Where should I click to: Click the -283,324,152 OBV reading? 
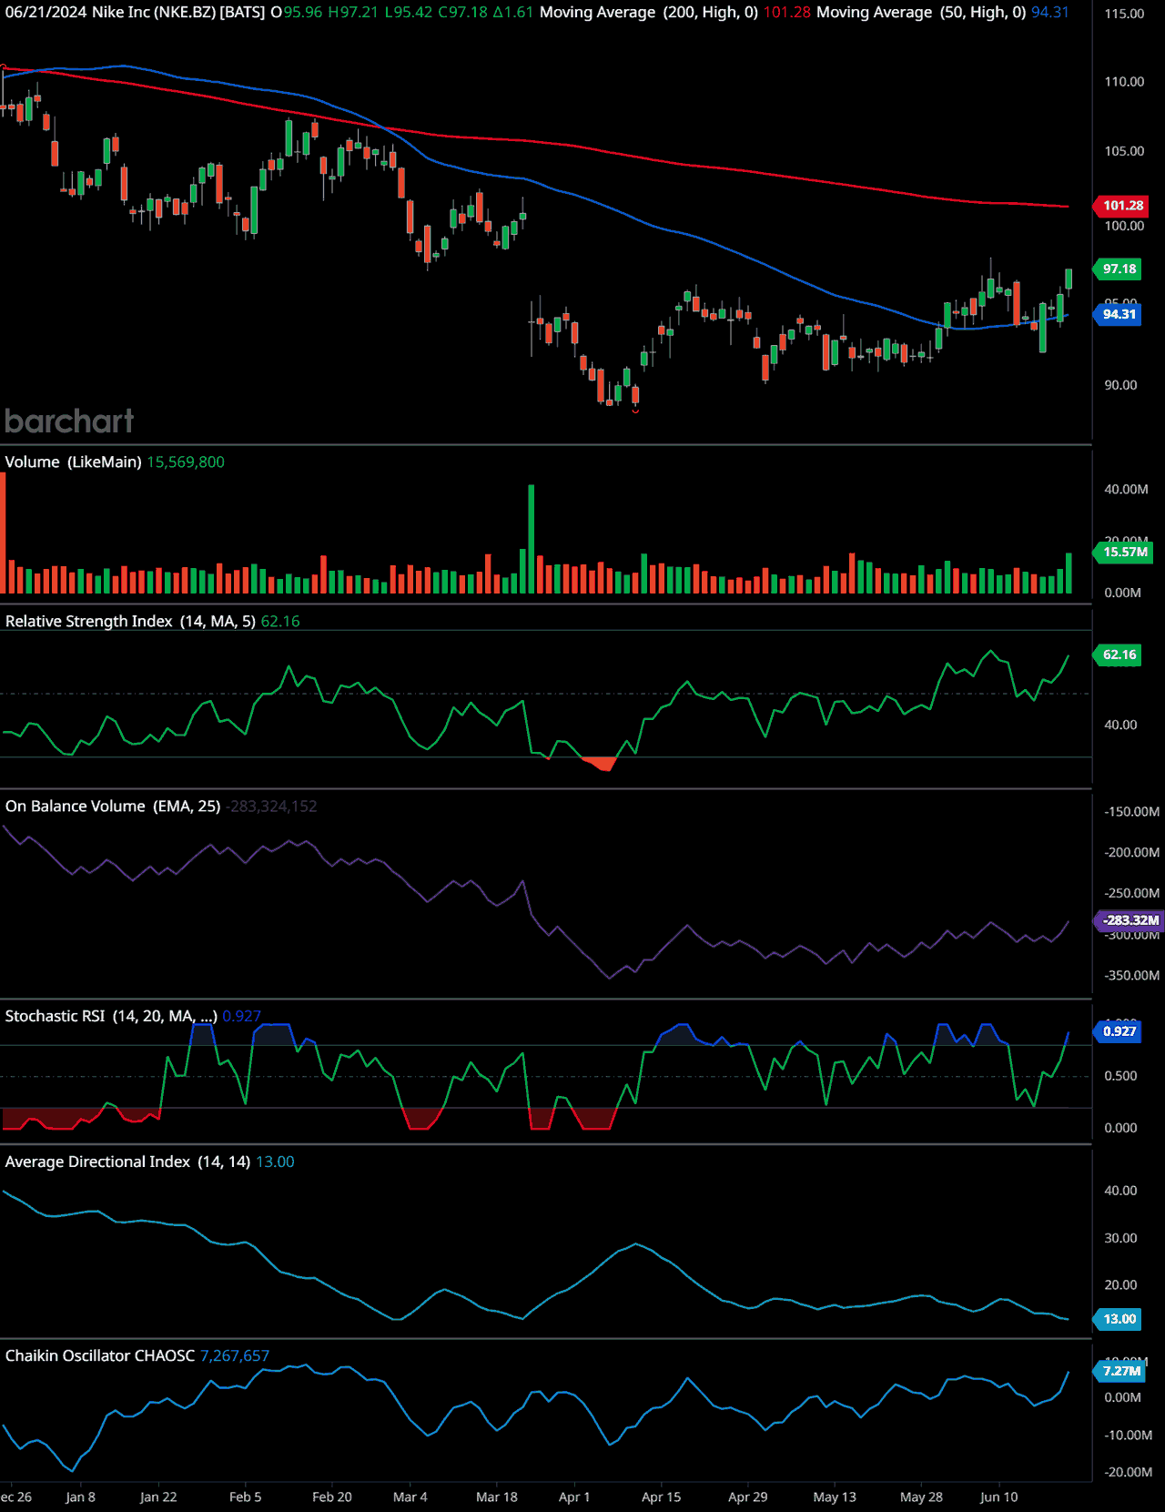click(x=271, y=807)
